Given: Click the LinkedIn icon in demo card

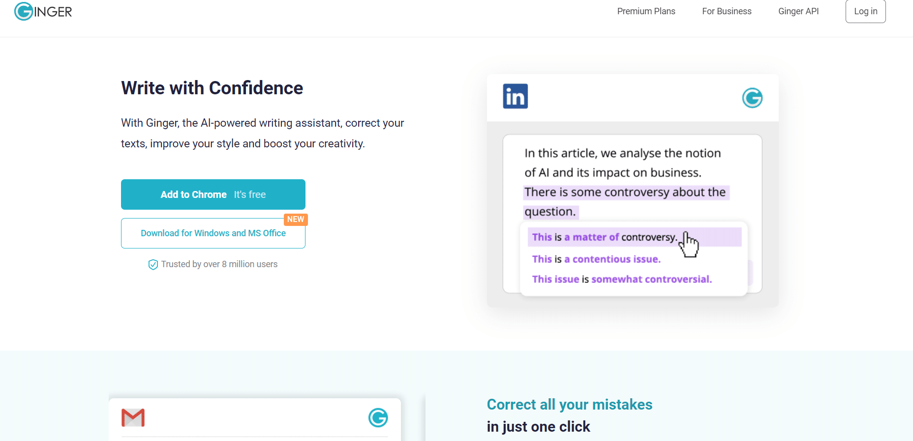Looking at the screenshot, I should click(x=515, y=96).
